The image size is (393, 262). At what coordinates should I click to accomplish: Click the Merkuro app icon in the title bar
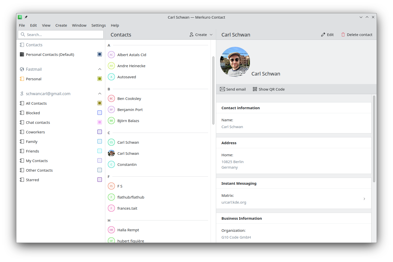[20, 17]
